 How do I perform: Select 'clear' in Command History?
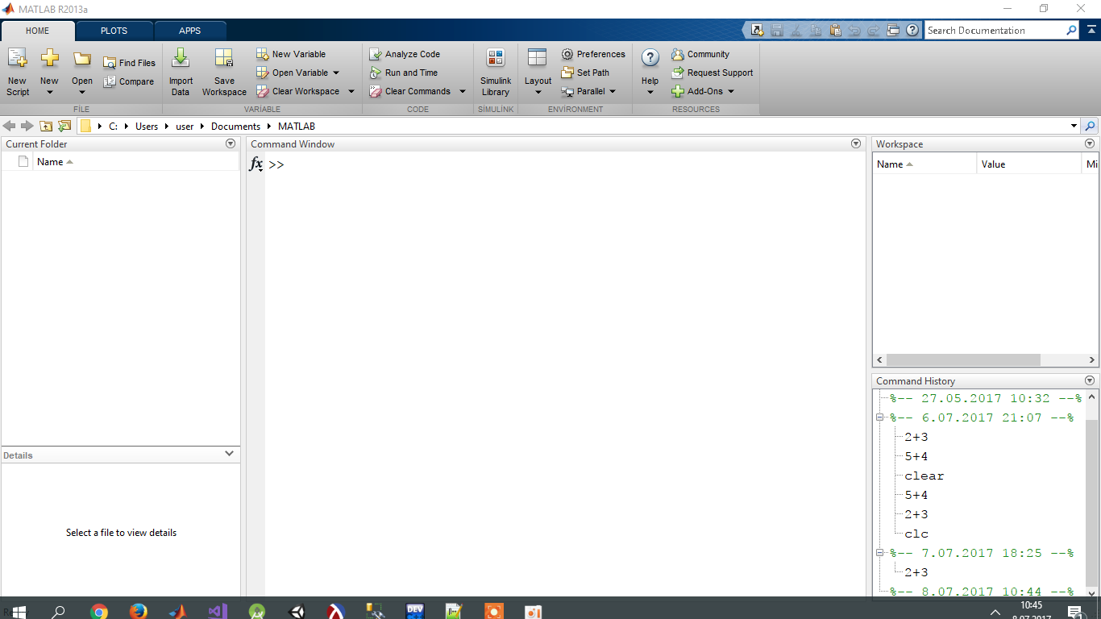tap(924, 476)
